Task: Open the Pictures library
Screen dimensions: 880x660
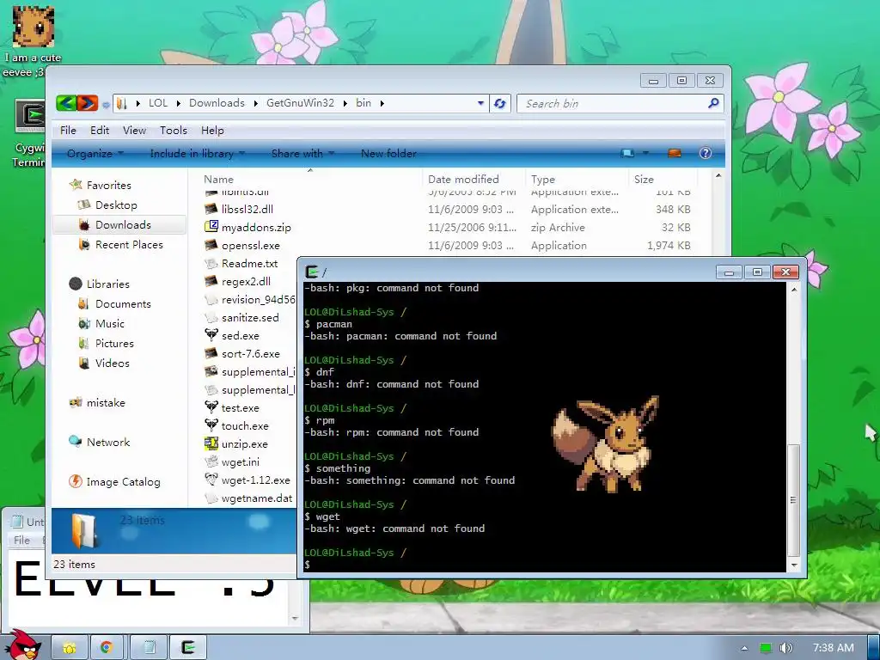Action: pos(114,343)
